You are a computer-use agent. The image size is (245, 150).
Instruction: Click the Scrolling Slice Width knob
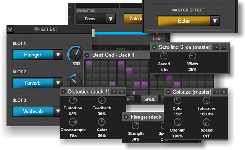(193, 56)
